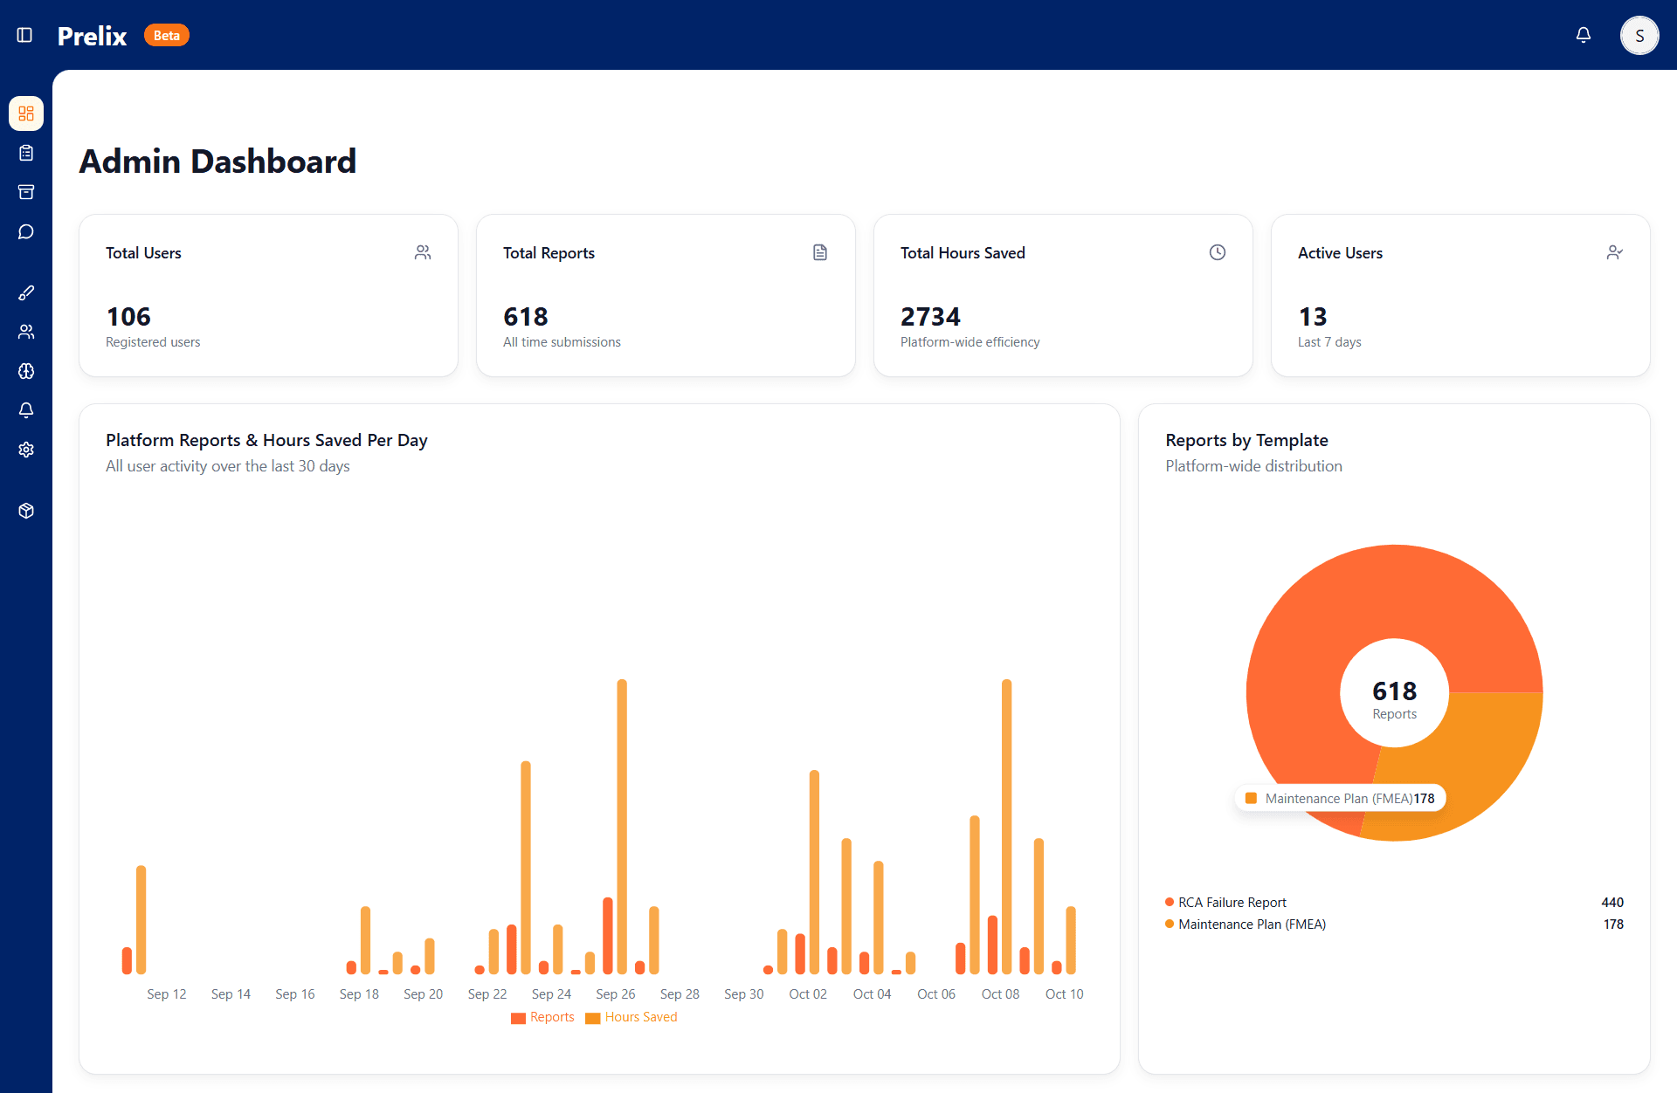Open the chat bubble icon in sidebar
The image size is (1677, 1093).
26,231
